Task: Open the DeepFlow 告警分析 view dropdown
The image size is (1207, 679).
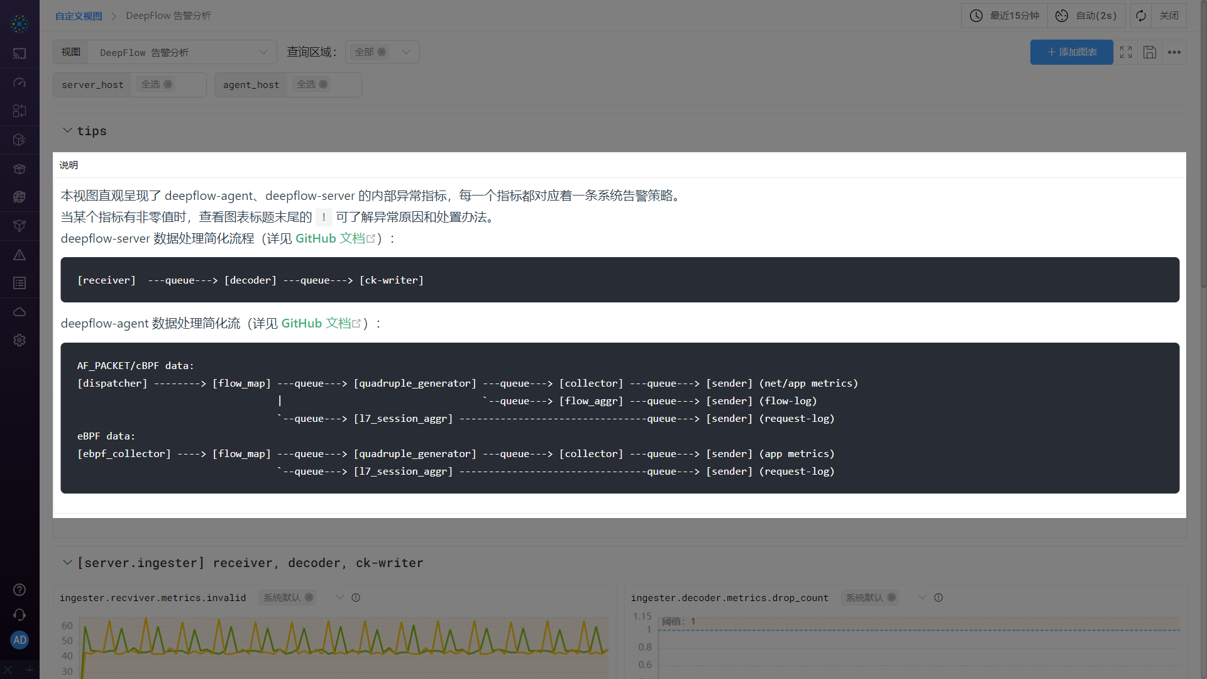Action: (x=182, y=52)
